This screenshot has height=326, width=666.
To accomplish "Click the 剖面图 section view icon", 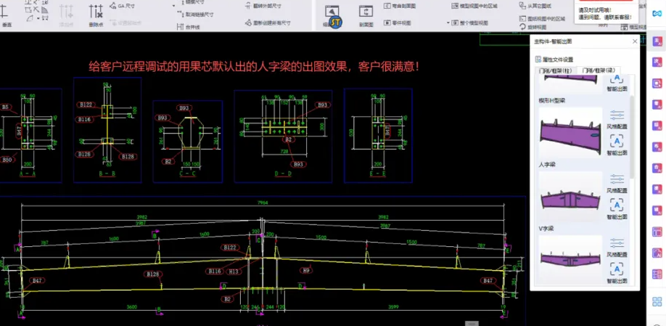I will coord(366,12).
